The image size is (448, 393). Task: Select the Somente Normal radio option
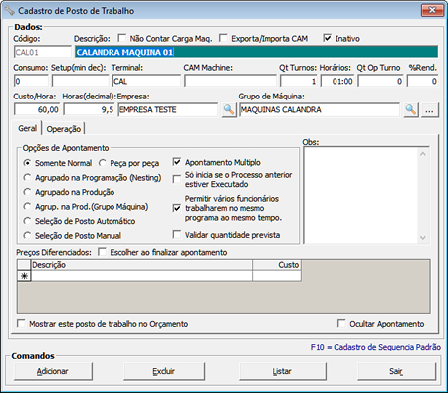(x=27, y=163)
